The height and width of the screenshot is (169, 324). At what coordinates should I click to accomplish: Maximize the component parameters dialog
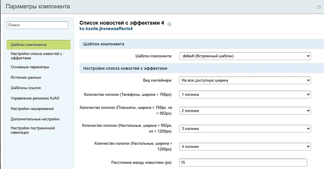319,7
